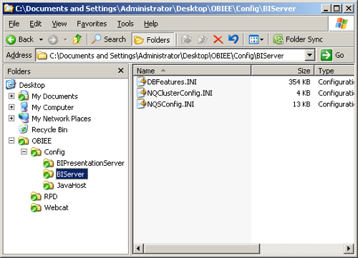The width and height of the screenshot is (358, 258).
Task: Open the Views dropdown button
Action: [x=256, y=39]
